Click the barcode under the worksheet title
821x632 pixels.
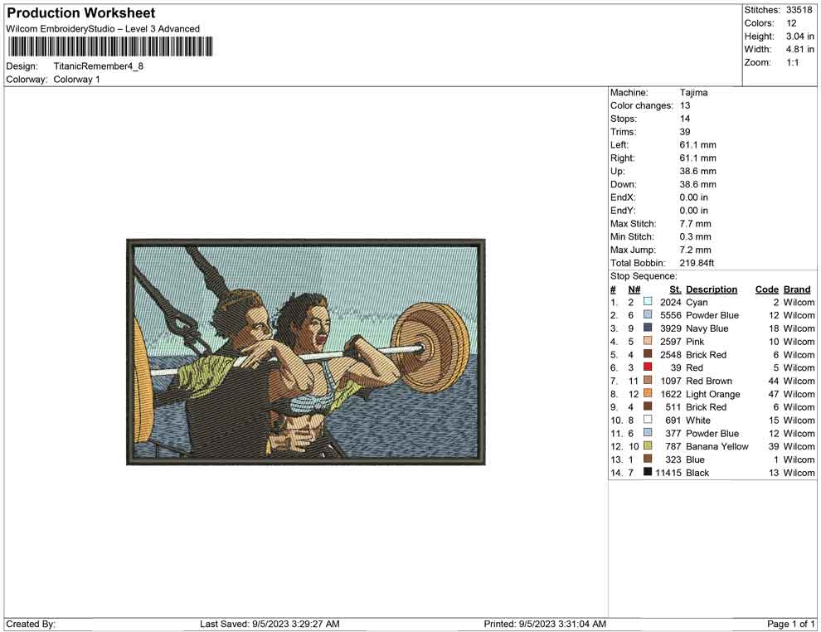coord(110,46)
